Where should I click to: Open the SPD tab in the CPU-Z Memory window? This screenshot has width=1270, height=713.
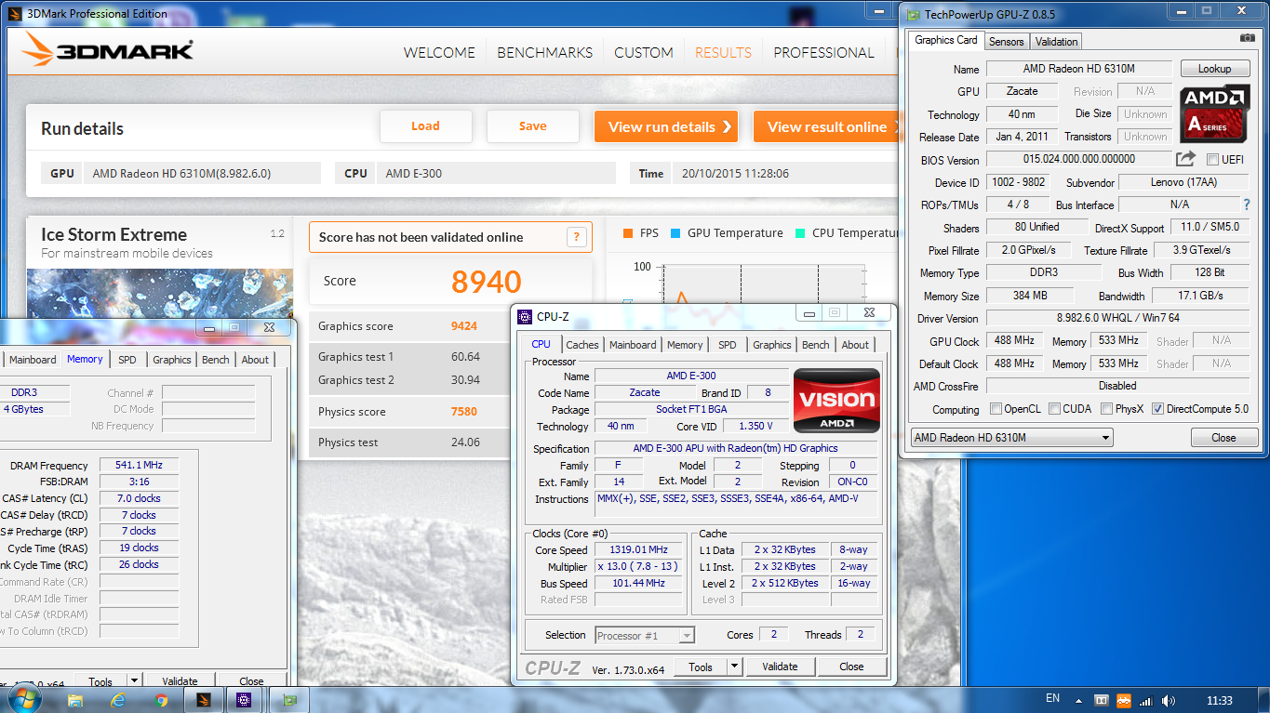click(x=127, y=360)
